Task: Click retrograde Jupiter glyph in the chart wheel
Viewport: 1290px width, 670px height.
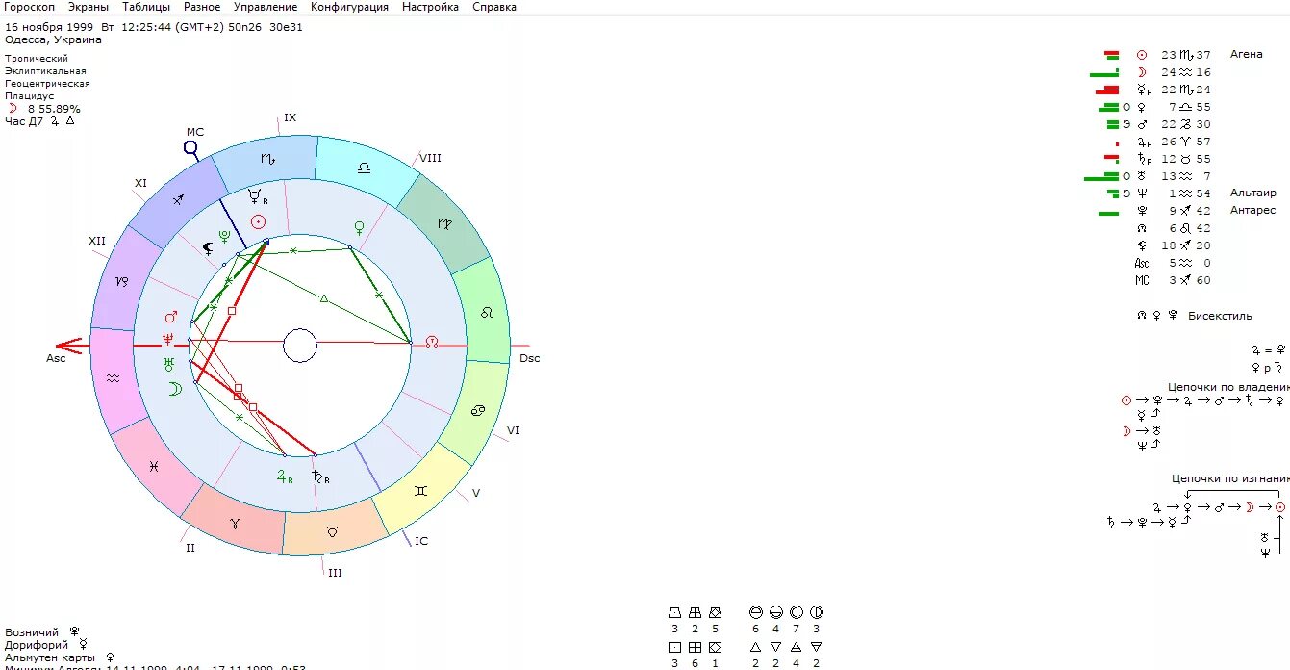Action: click(285, 477)
